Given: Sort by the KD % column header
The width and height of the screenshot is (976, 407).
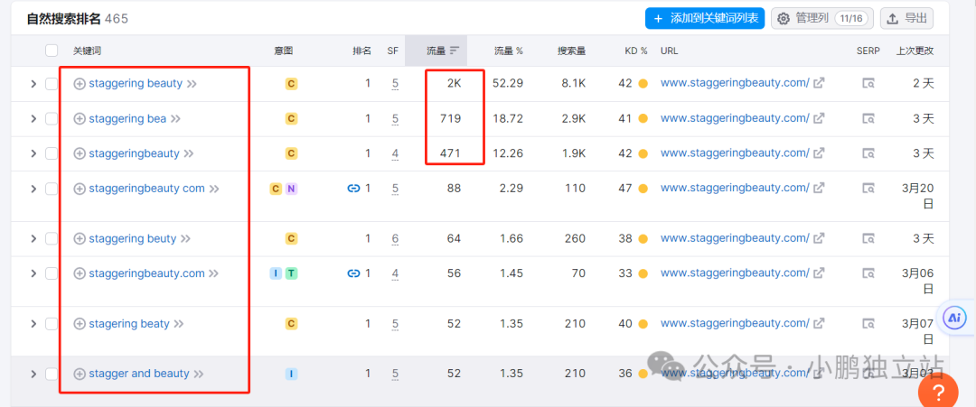Looking at the screenshot, I should pyautogui.click(x=636, y=51).
